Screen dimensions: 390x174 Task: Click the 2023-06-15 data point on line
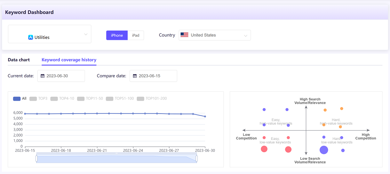coord(25,114)
